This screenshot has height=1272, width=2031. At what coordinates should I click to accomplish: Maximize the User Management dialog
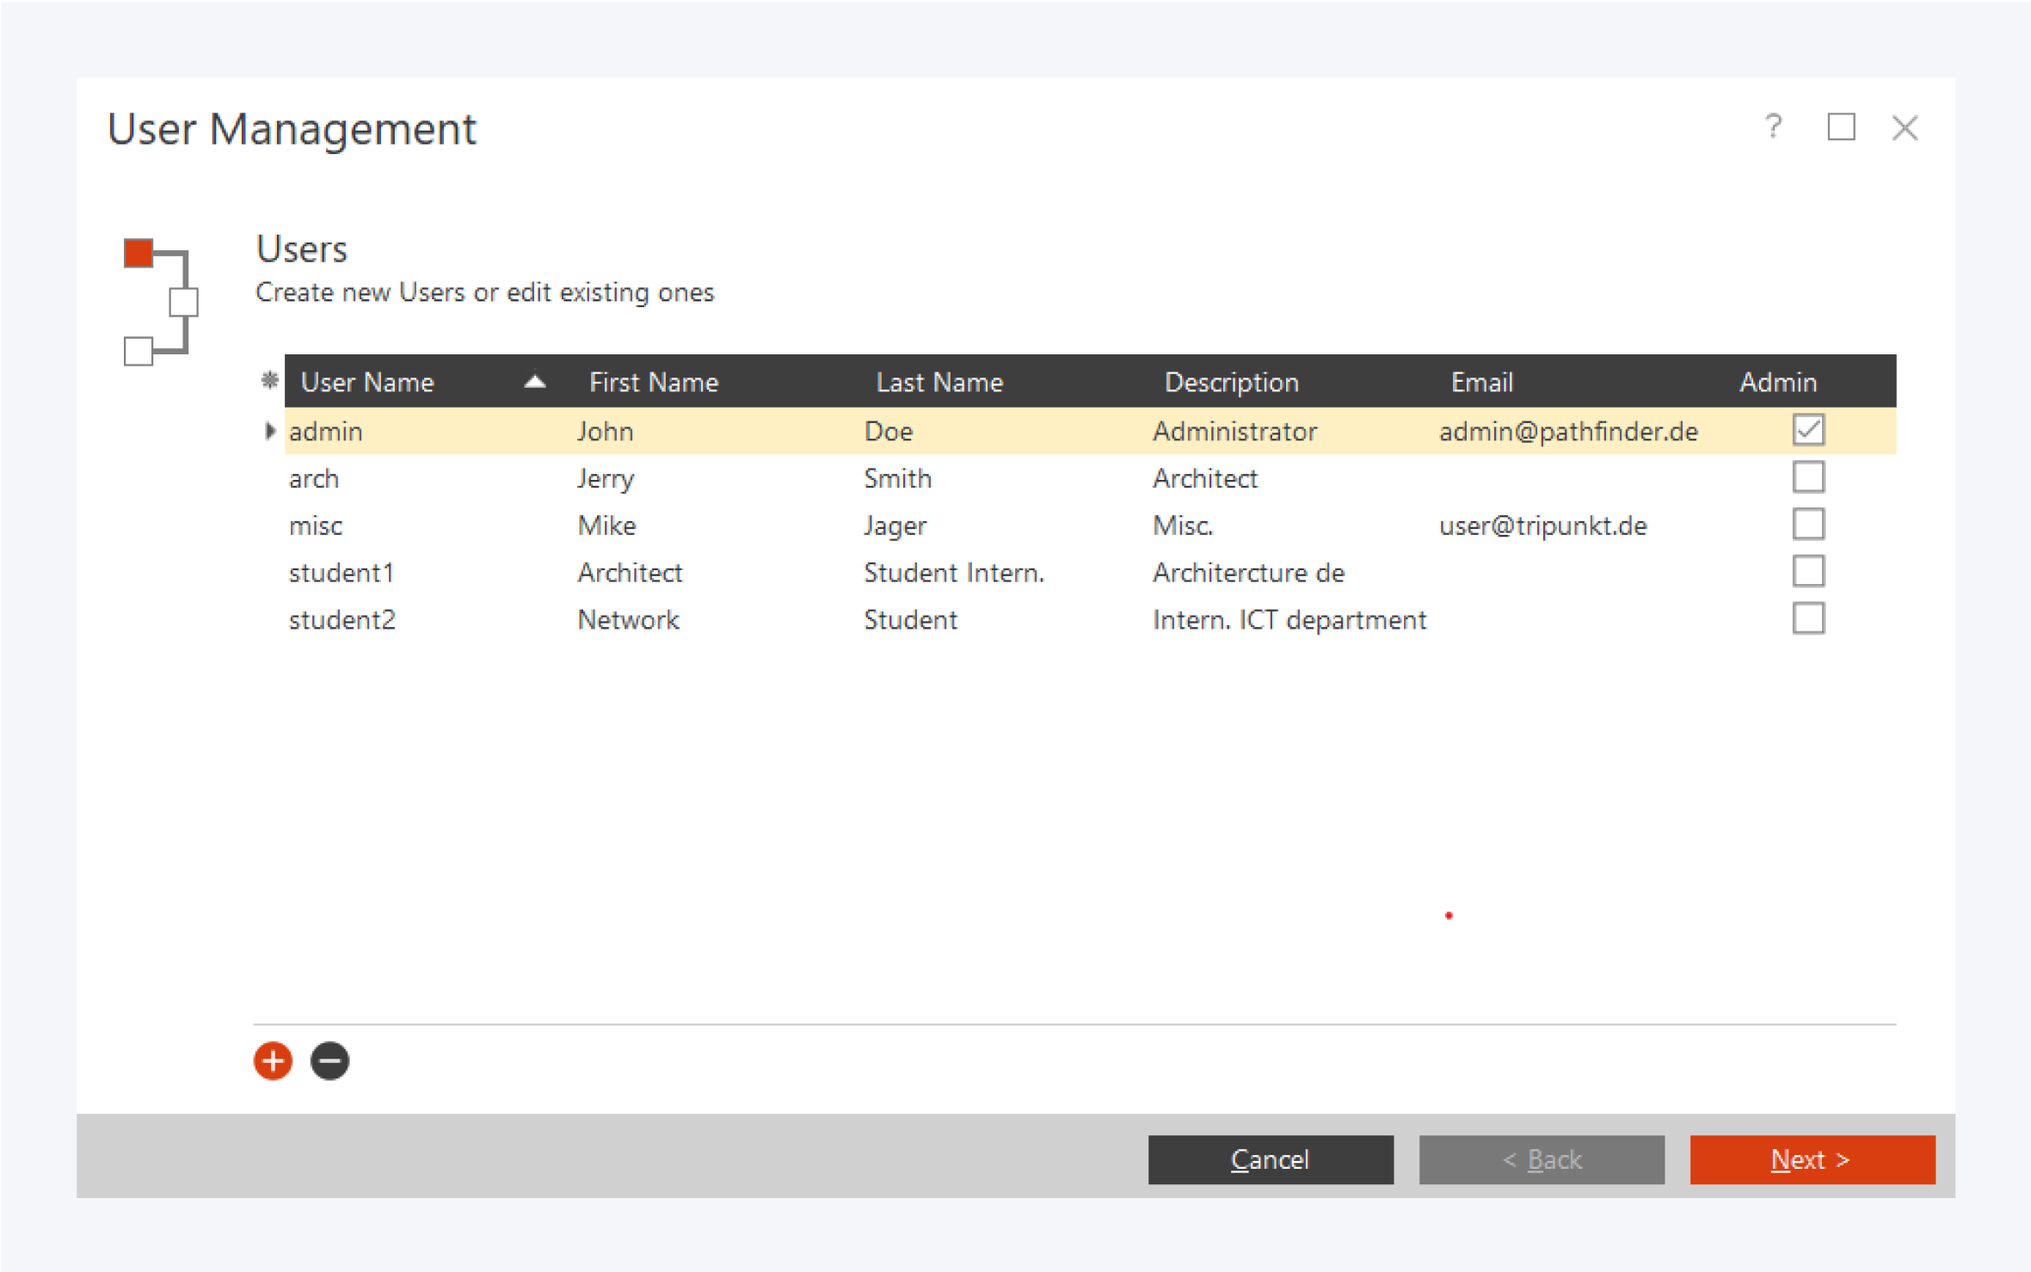pyautogui.click(x=1841, y=127)
